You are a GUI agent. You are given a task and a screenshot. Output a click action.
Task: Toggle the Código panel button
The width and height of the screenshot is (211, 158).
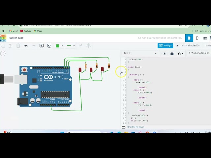point(165,46)
